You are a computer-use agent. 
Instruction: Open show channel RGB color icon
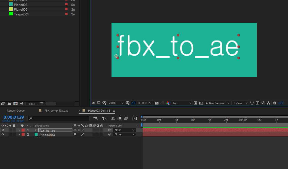click(x=168, y=103)
